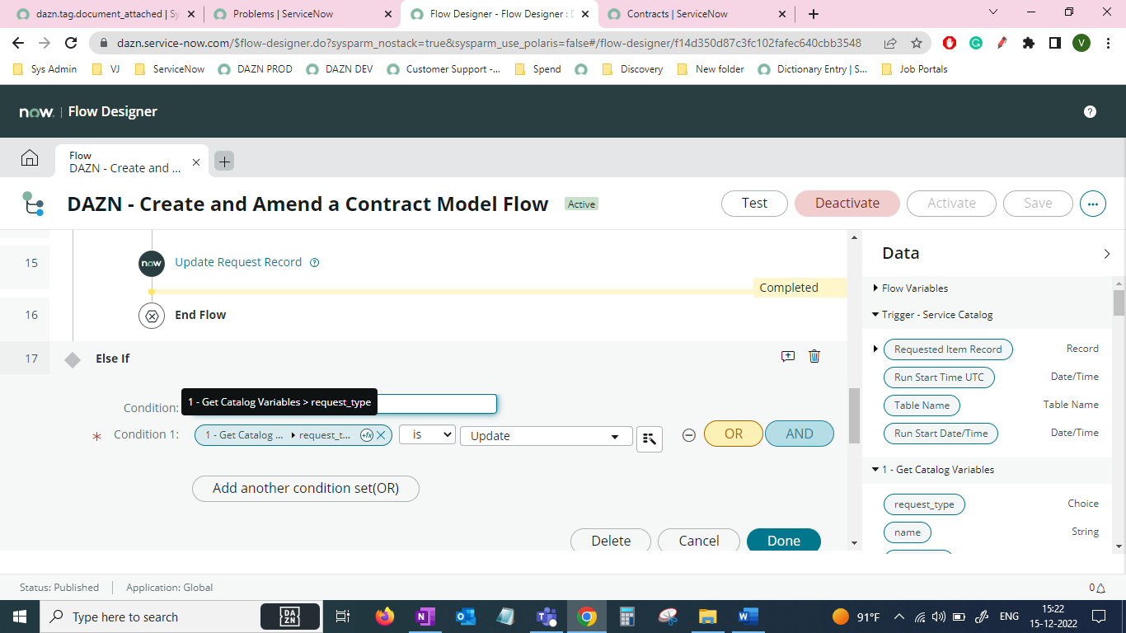This screenshot has height=633, width=1126.
Task: Open the Customer Support bookmark folder
Action: (444, 69)
